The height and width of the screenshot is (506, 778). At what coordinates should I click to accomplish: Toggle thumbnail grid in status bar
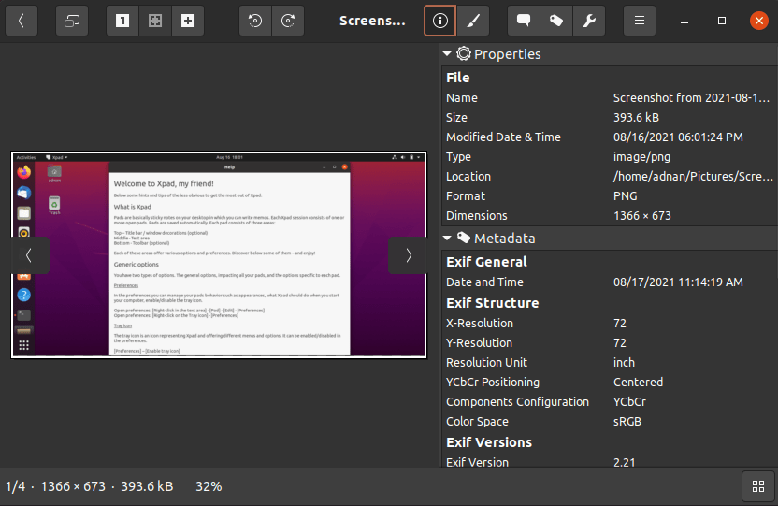tap(758, 486)
